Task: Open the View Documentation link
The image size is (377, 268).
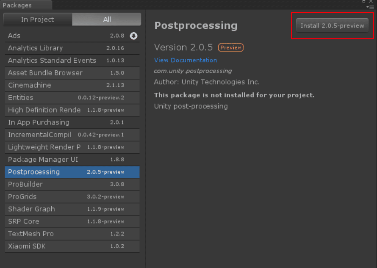Action: [186, 60]
